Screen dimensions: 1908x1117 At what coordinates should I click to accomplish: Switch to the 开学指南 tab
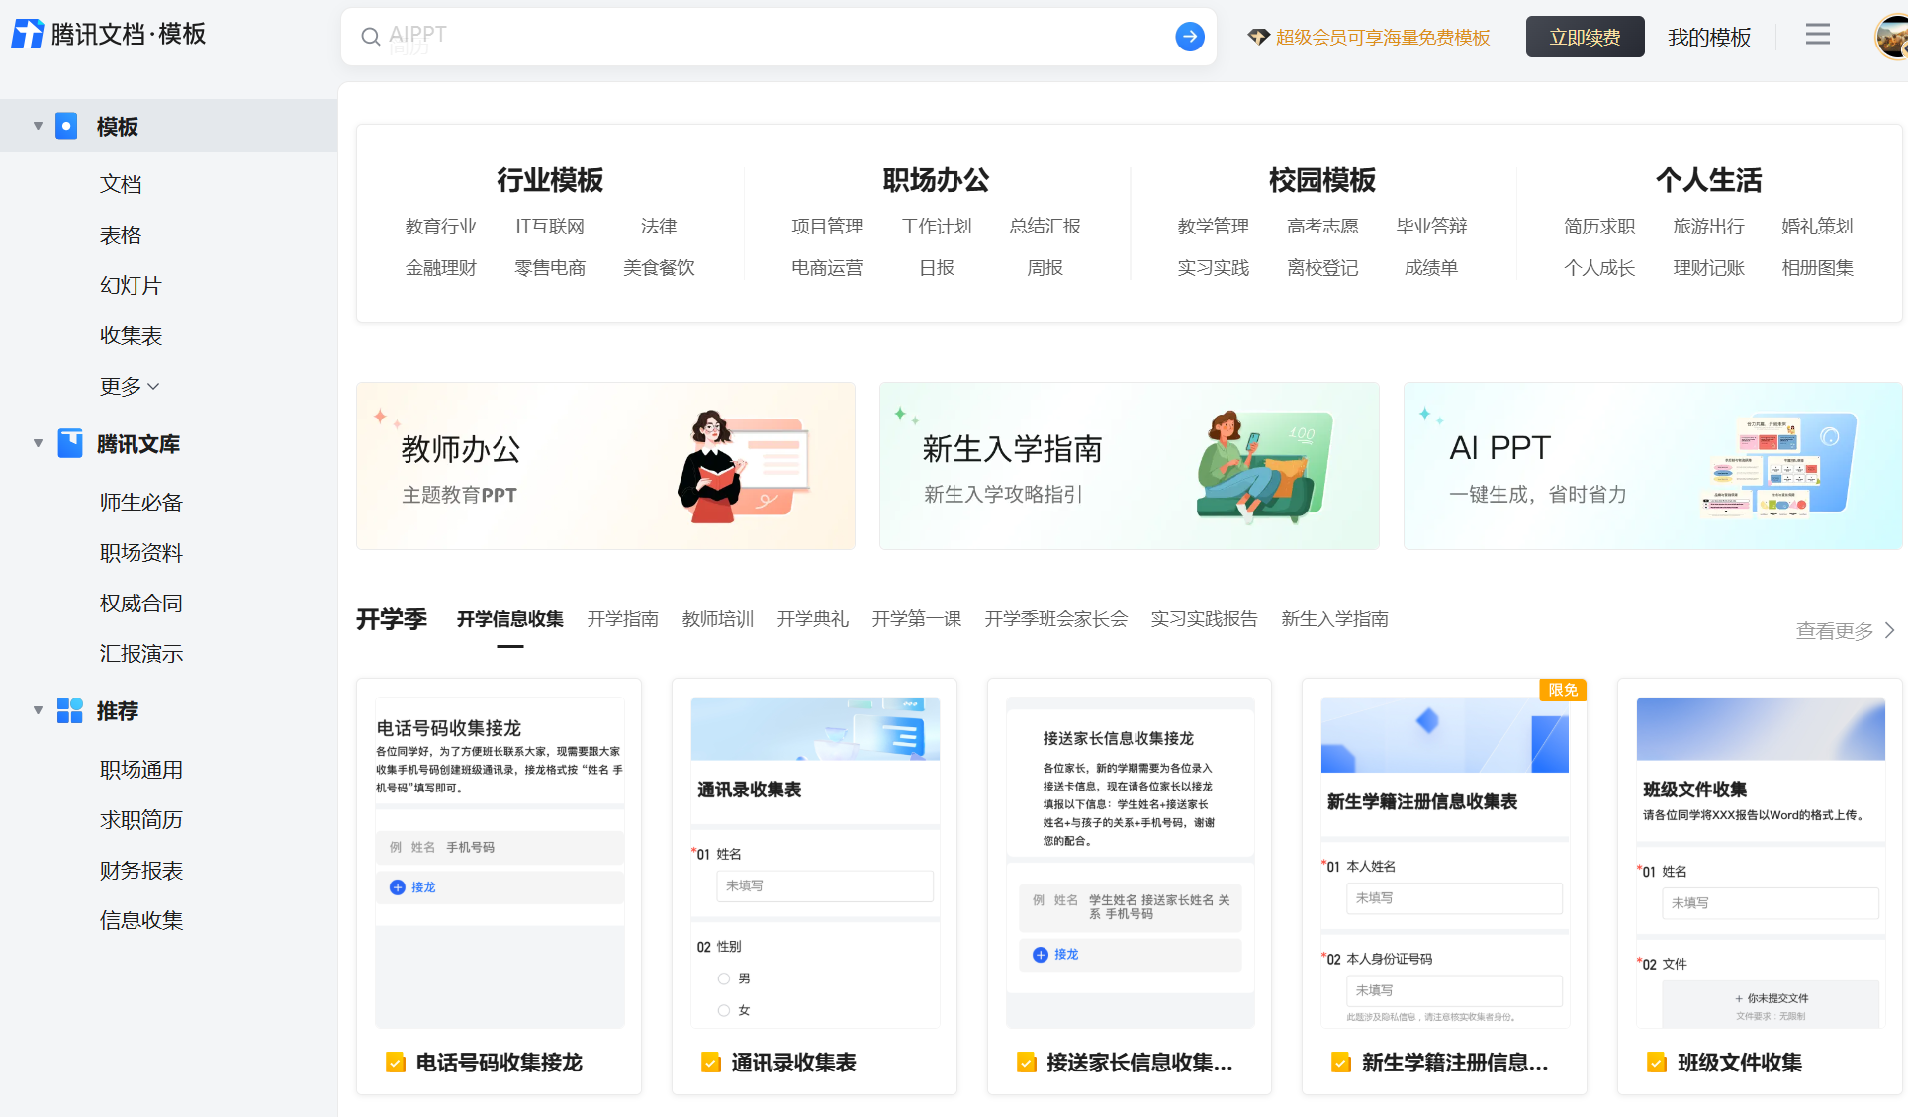(623, 619)
